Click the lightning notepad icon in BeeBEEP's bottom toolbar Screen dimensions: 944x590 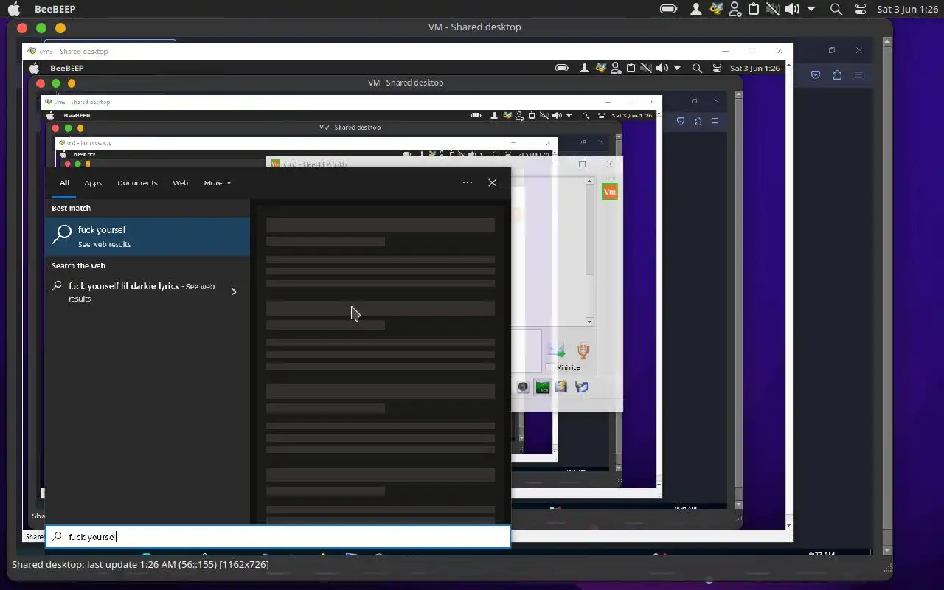point(561,386)
